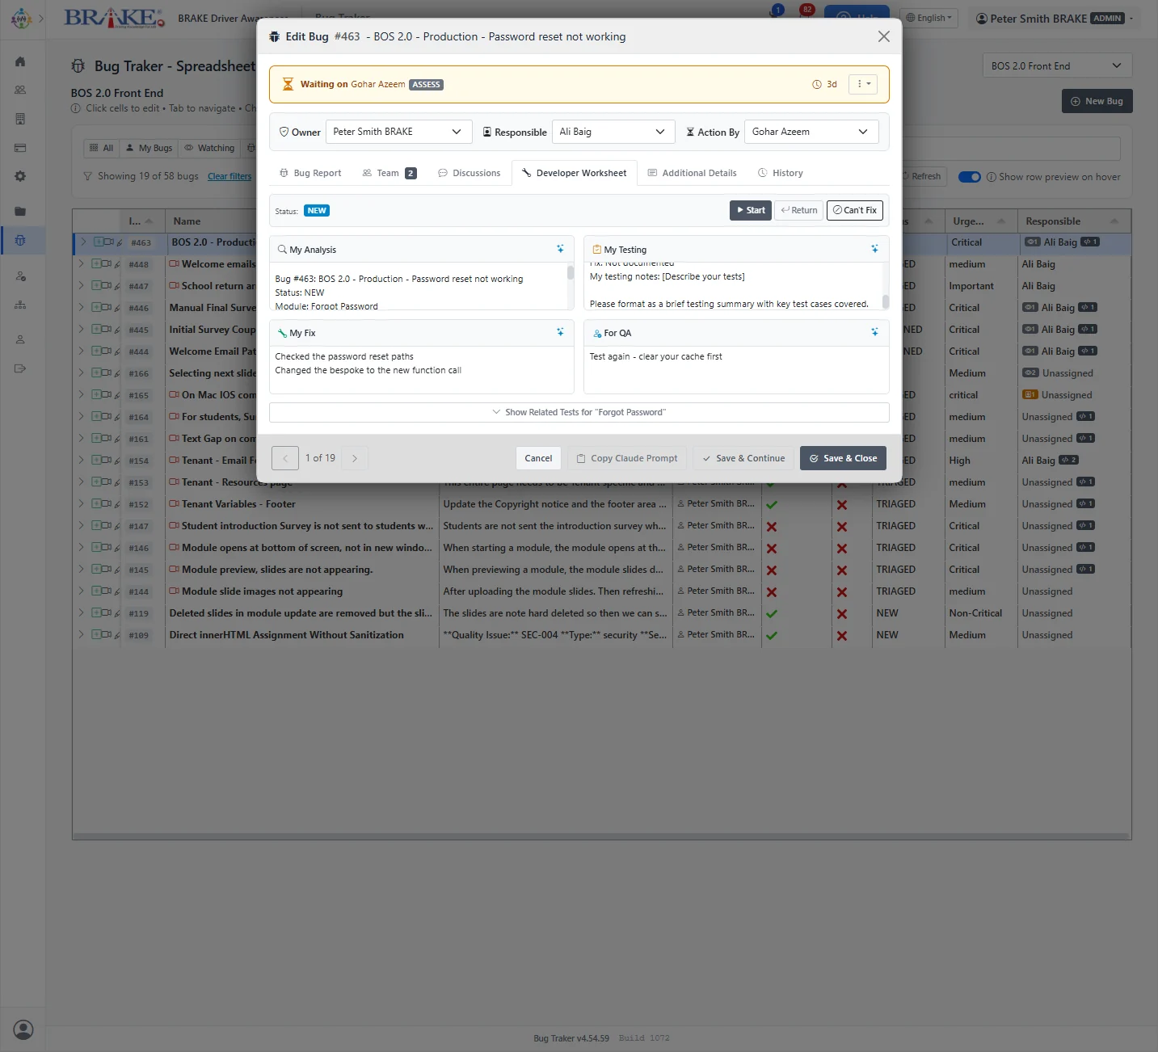Open the Action By dropdown Gohar Azeem

[x=811, y=132]
